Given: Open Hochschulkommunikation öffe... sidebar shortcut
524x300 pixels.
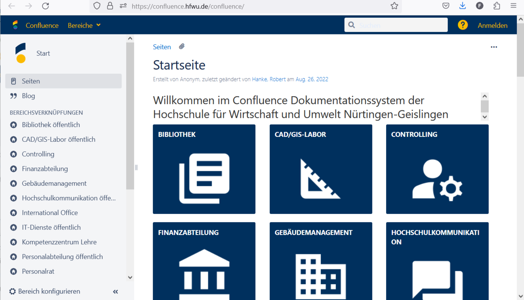Looking at the screenshot, I should pyautogui.click(x=69, y=198).
